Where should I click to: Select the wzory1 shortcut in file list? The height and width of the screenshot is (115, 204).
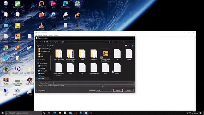pos(117,69)
